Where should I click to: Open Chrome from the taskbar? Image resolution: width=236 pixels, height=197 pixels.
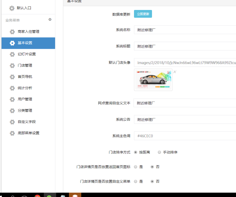(37, 195)
